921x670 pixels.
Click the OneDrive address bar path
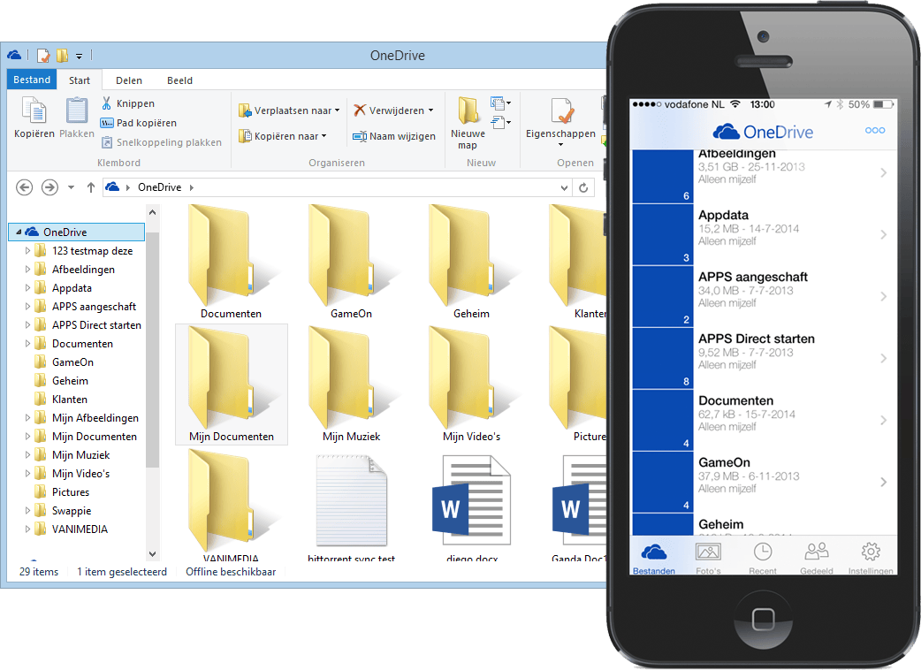pos(159,187)
